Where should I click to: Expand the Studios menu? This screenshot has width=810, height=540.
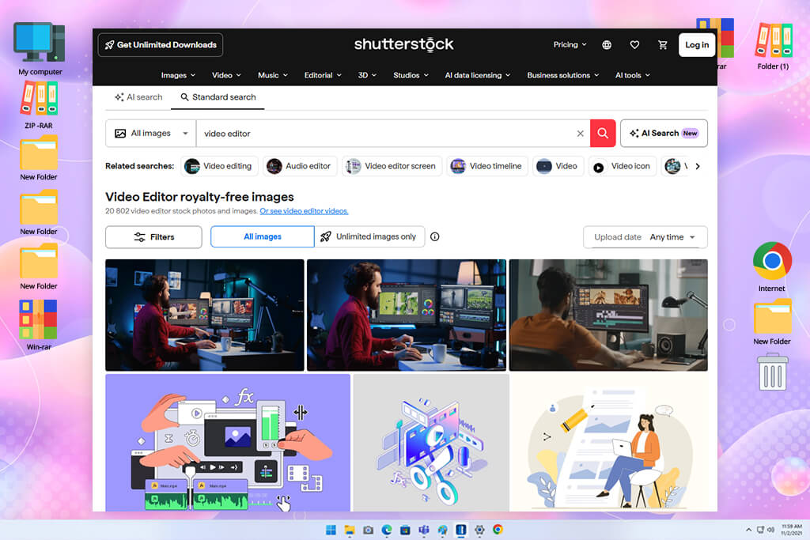pos(411,75)
